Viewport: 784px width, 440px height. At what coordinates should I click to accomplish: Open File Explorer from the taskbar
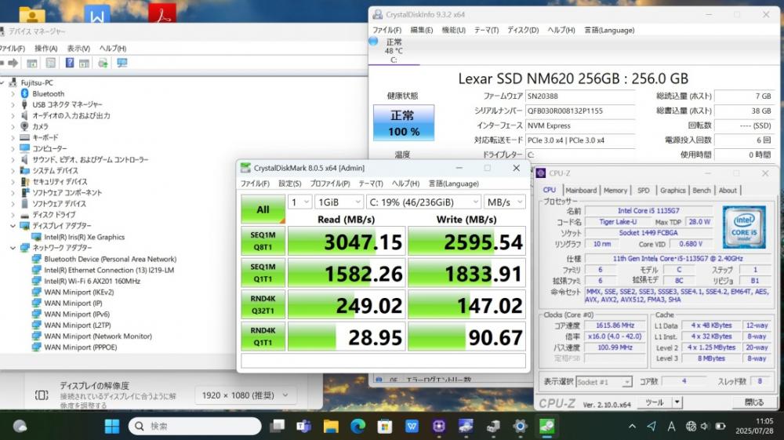point(331,426)
